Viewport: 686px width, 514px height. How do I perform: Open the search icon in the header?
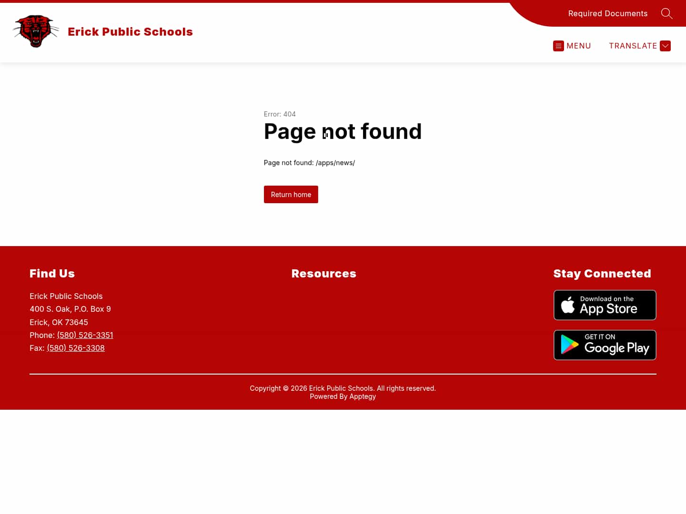666,13
